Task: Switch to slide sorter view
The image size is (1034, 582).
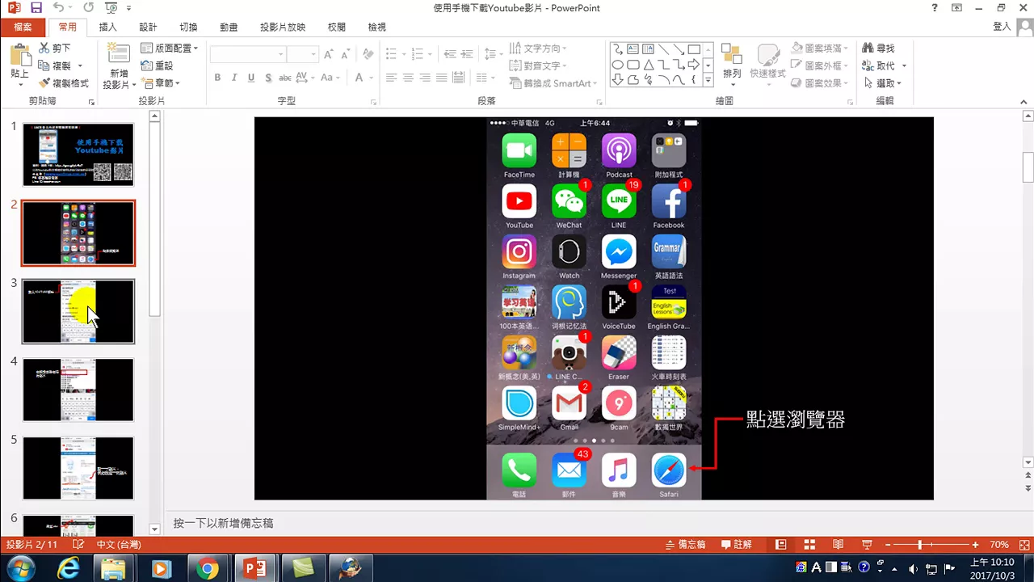Action: tap(809, 545)
